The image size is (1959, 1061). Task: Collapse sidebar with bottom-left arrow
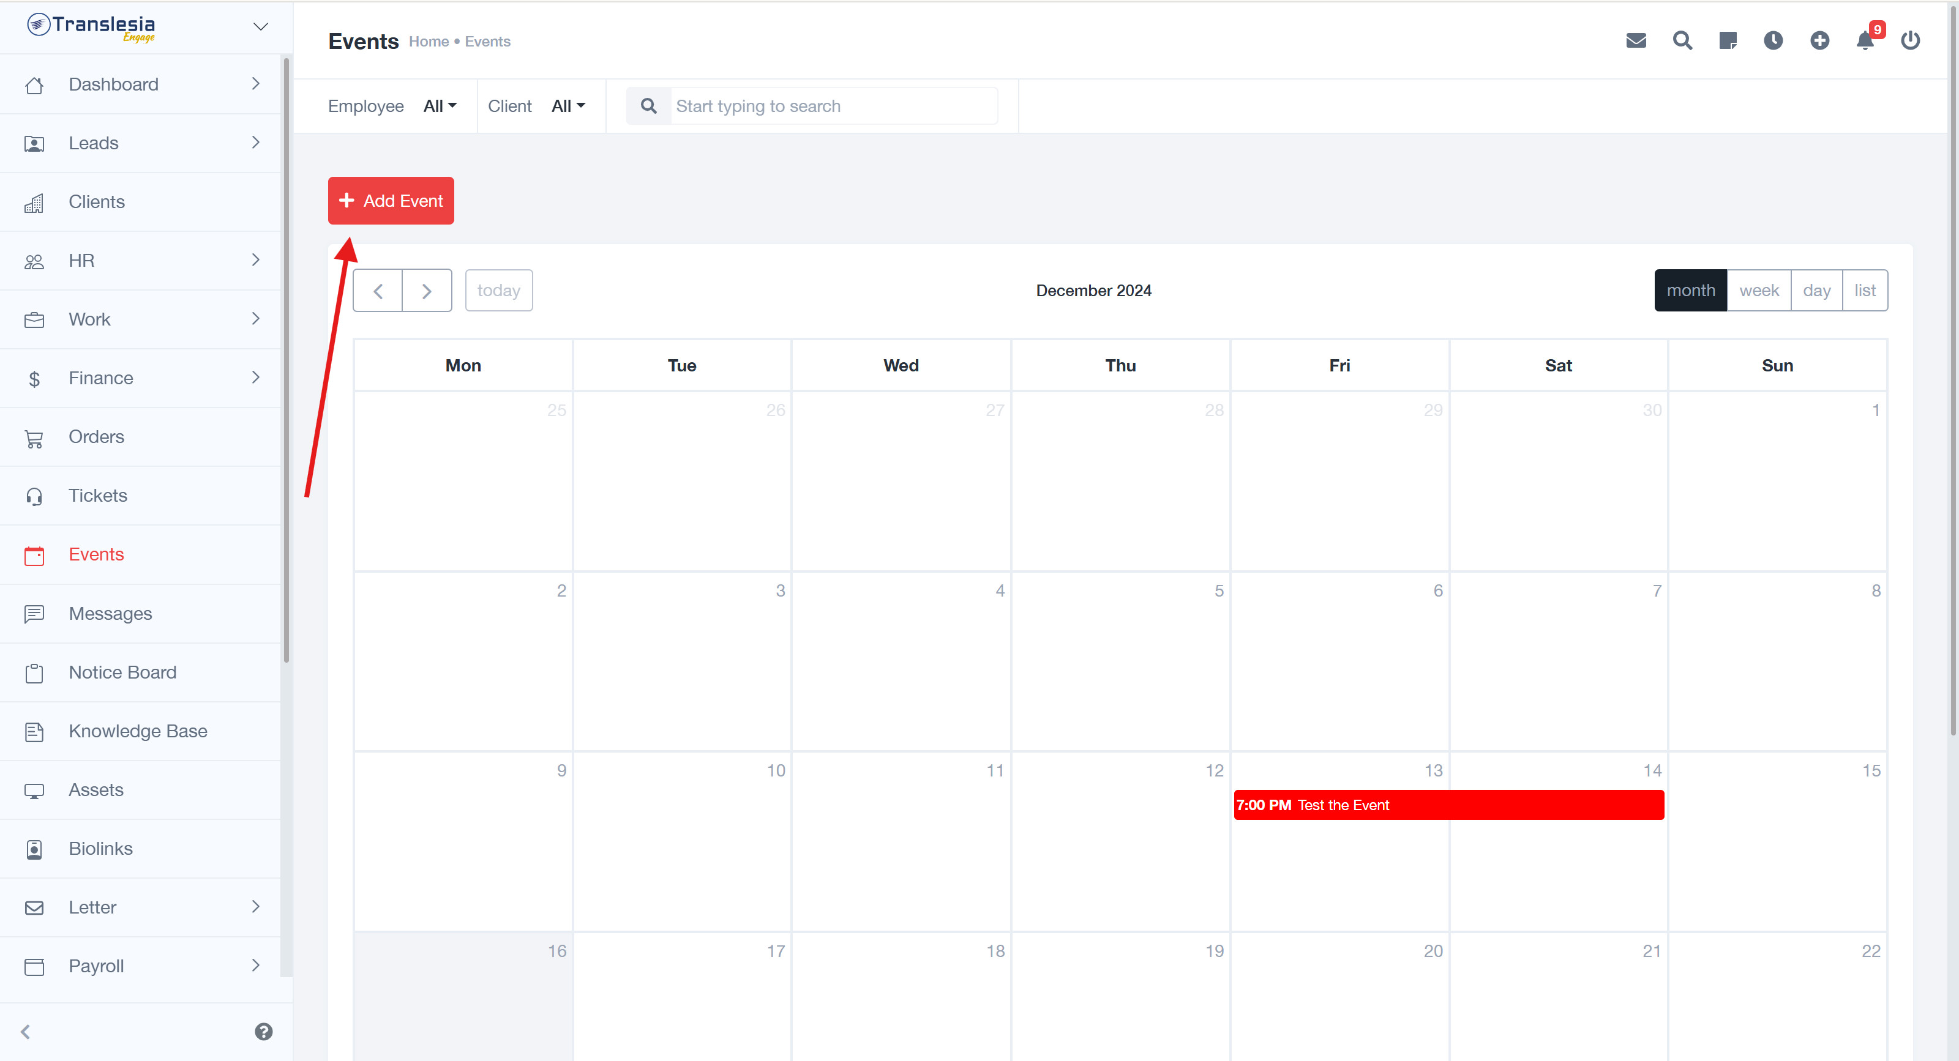click(26, 1032)
